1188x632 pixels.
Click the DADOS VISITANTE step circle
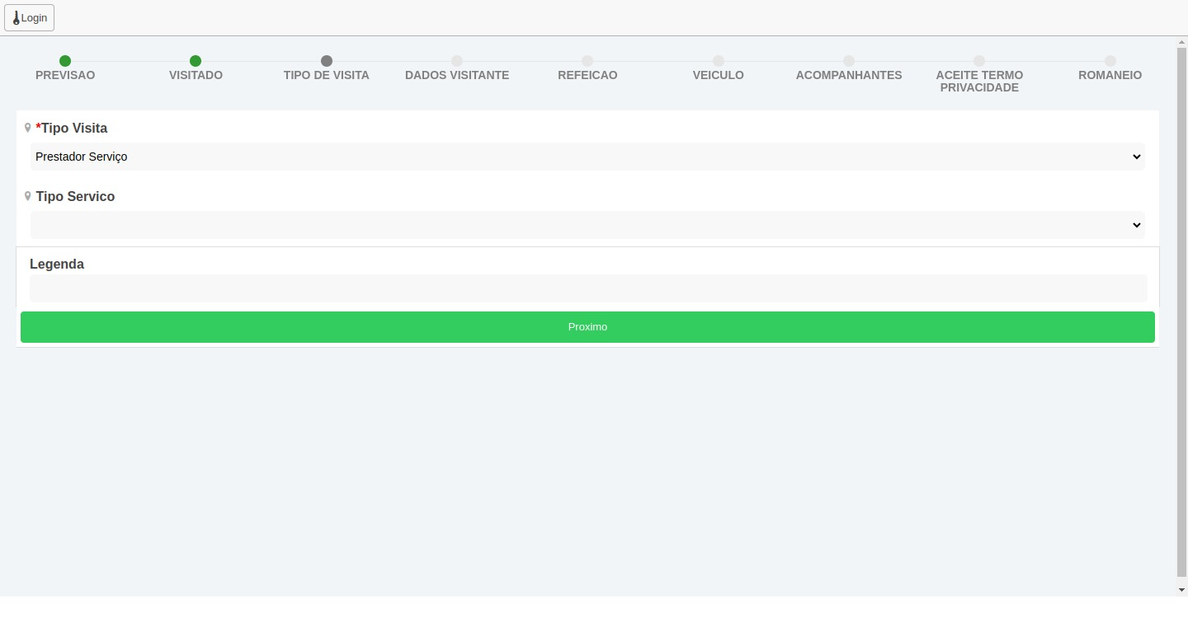coord(457,61)
